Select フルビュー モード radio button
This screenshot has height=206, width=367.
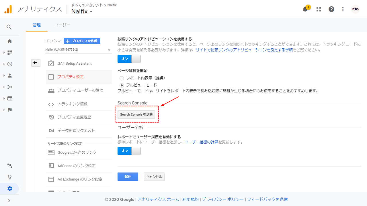pos(122,85)
